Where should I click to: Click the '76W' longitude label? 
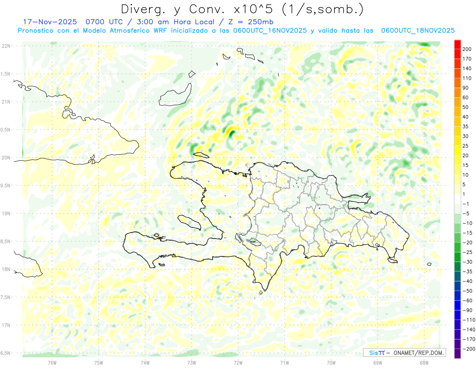[x=52, y=363]
